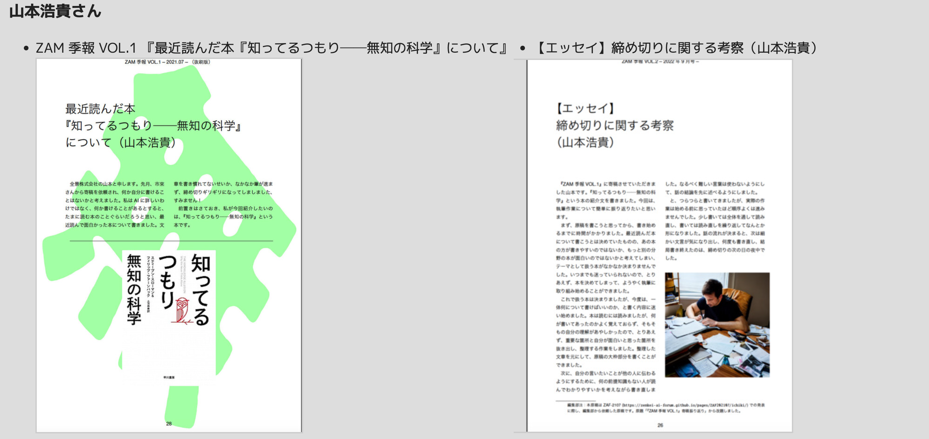Screen dimensions: 929x439
Task: Open the ZAM 季報 VOL.1 最近読んだ本 list item
Action: coord(273,48)
